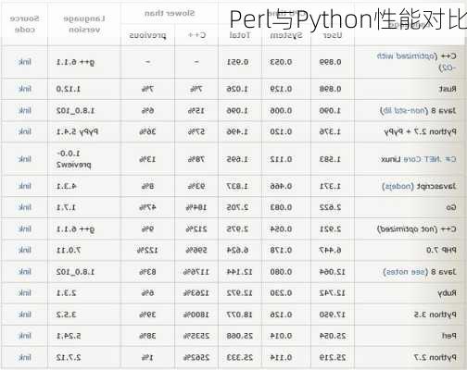Open the source code link in the PHP 7.0 row
Viewport: 467px width, 370px height.
click(25, 250)
